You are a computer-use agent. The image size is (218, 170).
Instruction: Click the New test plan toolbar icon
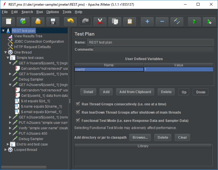pyautogui.click(x=9, y=22)
